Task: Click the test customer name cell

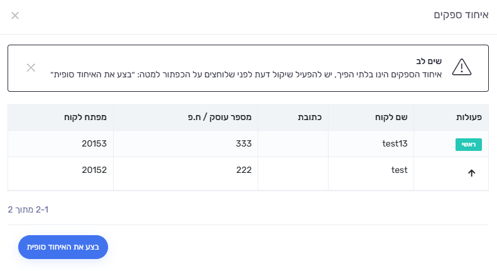Action: [371, 174]
